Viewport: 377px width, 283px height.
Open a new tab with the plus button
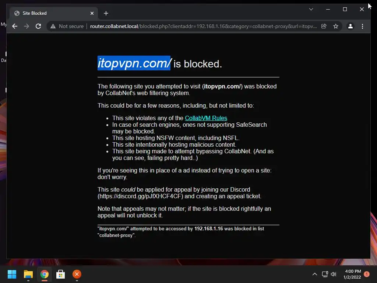tap(106, 13)
